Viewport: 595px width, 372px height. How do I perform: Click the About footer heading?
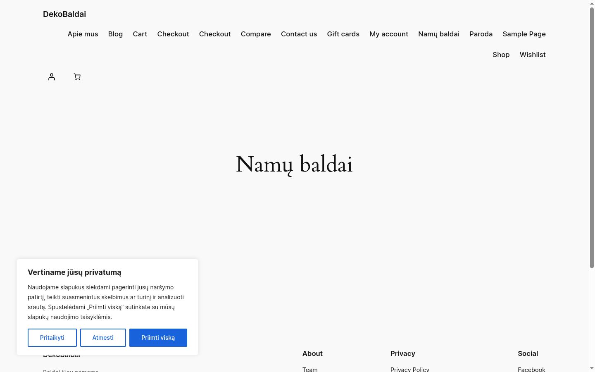pyautogui.click(x=312, y=353)
